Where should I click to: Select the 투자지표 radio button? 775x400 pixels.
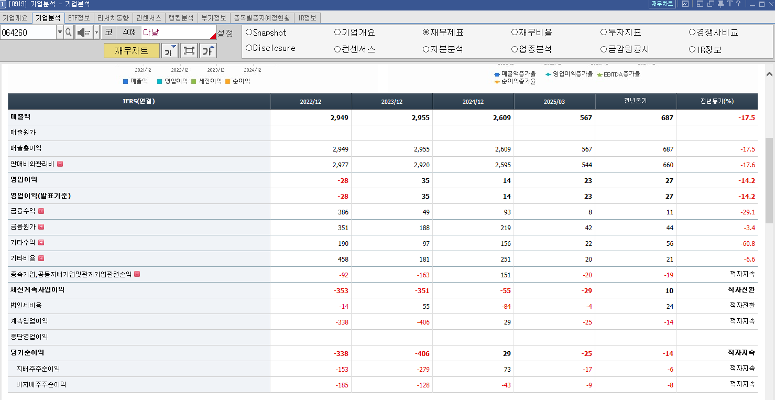click(604, 32)
